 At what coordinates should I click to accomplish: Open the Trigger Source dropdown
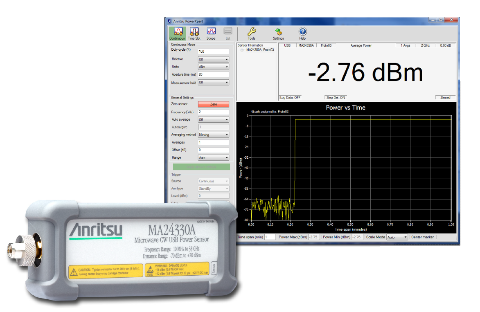tap(213, 181)
